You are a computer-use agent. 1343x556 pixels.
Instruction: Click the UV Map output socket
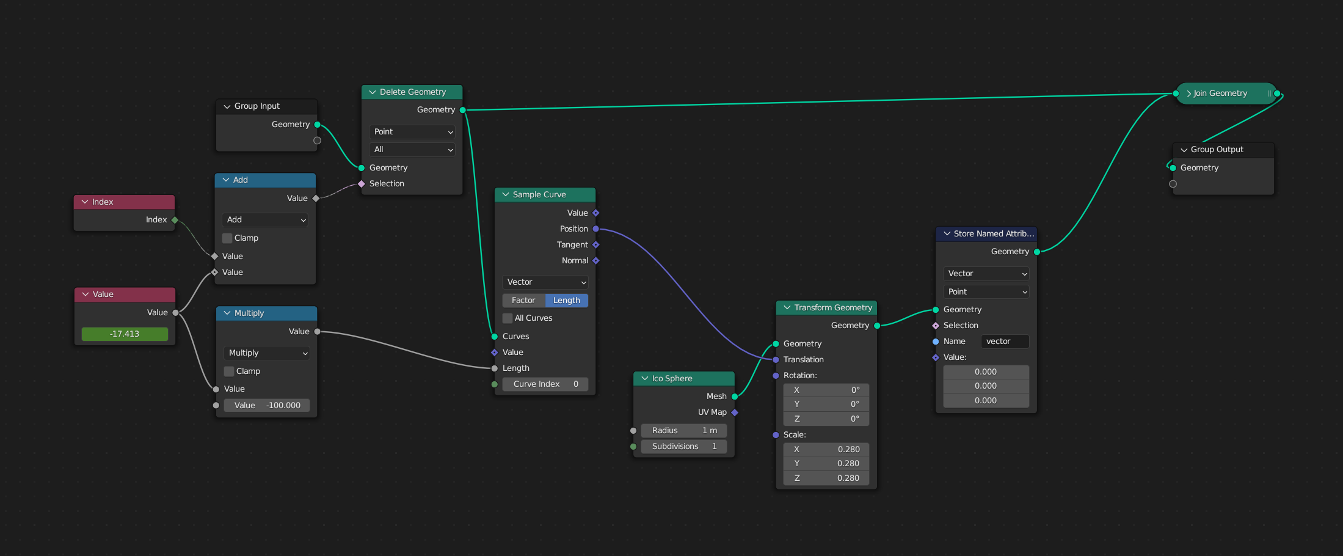pyautogui.click(x=735, y=412)
